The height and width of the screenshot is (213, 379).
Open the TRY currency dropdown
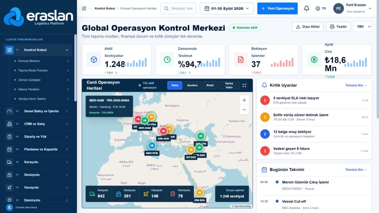(x=362, y=26)
